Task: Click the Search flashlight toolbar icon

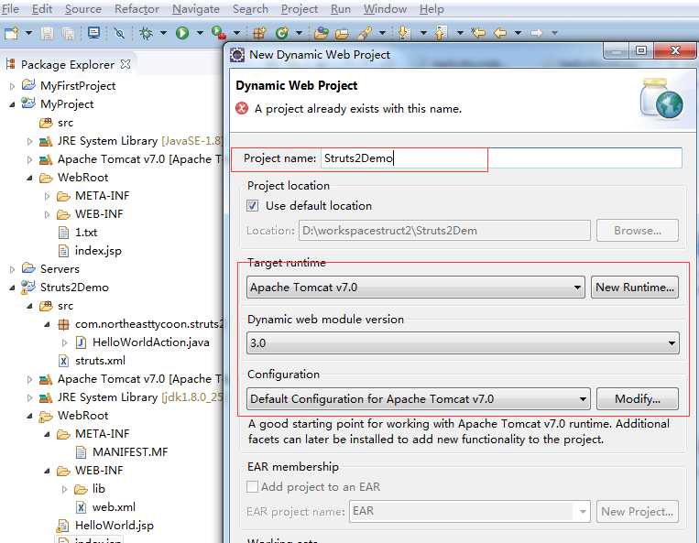Action: click(365, 33)
